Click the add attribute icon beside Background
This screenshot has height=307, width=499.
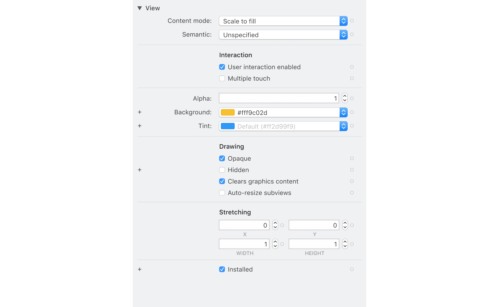(x=139, y=112)
